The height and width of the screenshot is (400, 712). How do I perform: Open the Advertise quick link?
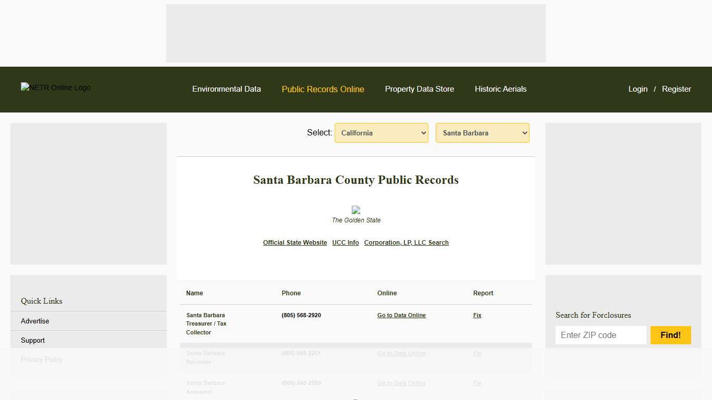click(x=35, y=321)
